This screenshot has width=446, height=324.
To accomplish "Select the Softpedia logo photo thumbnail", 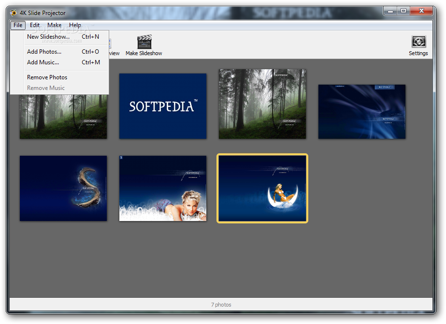I will pos(163,106).
